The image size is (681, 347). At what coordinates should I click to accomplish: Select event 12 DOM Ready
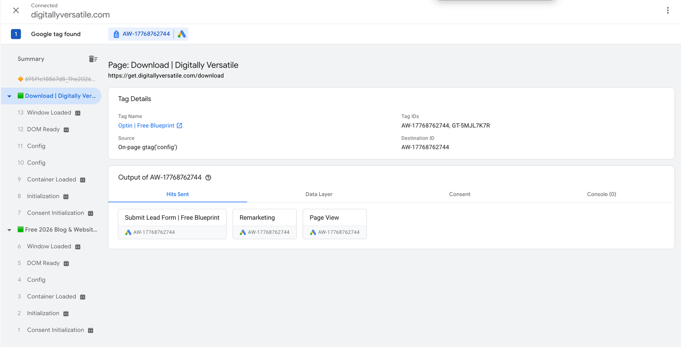[43, 130]
